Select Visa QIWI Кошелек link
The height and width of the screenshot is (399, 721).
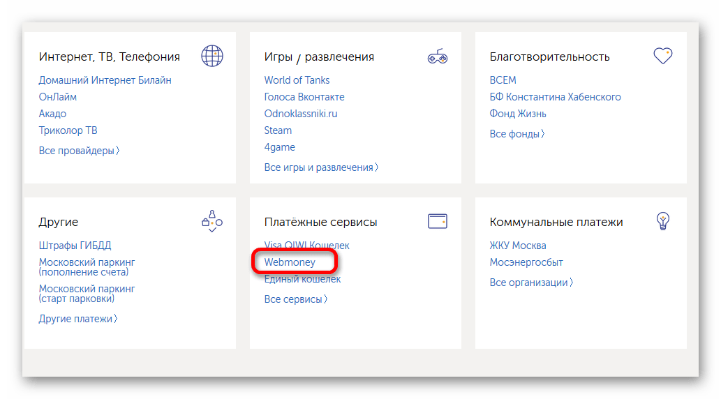[306, 246]
